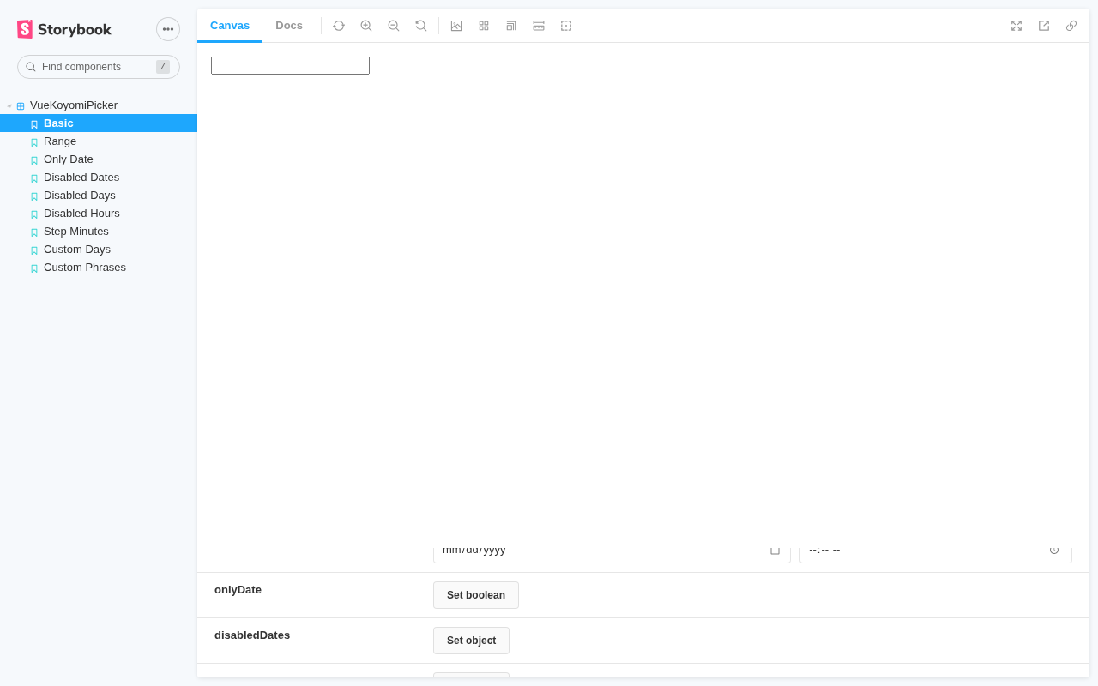This screenshot has width=1098, height=686.
Task: Zoom out on the canvas
Action: point(394,26)
